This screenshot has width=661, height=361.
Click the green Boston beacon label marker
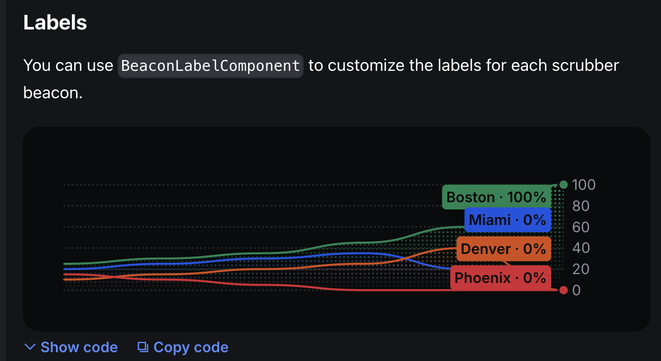(496, 197)
